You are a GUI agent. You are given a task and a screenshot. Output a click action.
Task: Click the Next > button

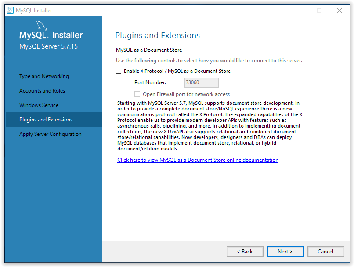pos(285,252)
